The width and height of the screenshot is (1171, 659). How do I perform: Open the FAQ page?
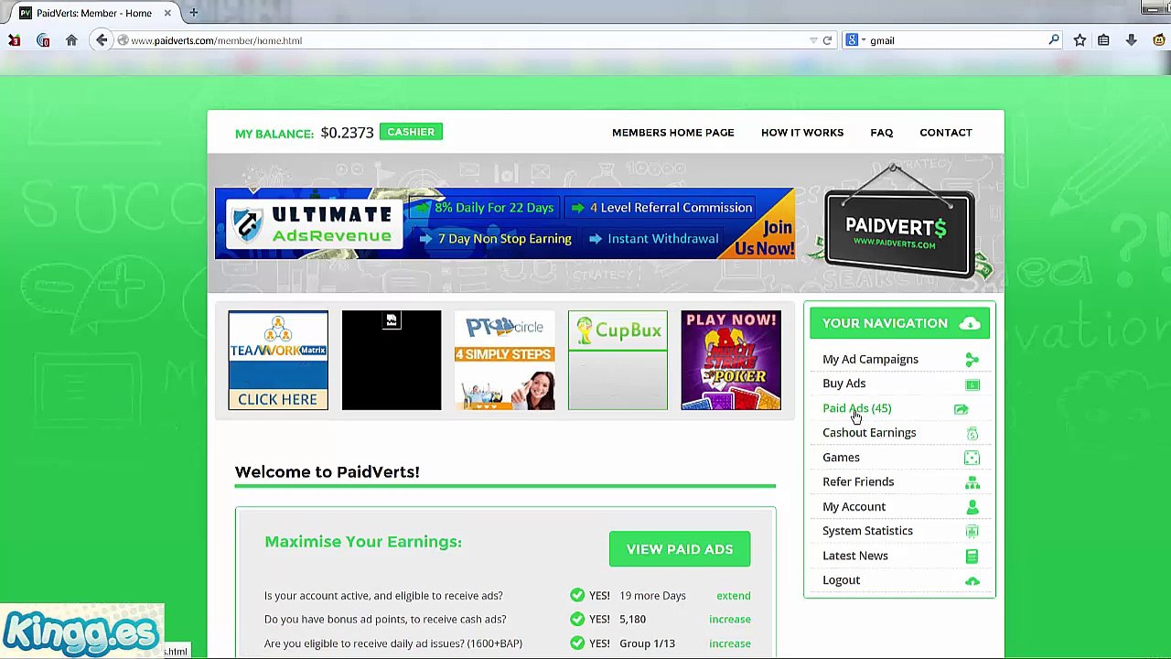881,133
